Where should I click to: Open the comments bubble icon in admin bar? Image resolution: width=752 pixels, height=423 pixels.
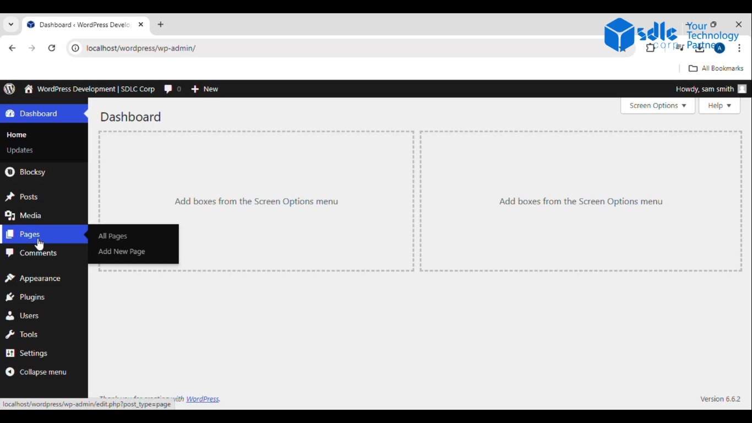point(168,89)
